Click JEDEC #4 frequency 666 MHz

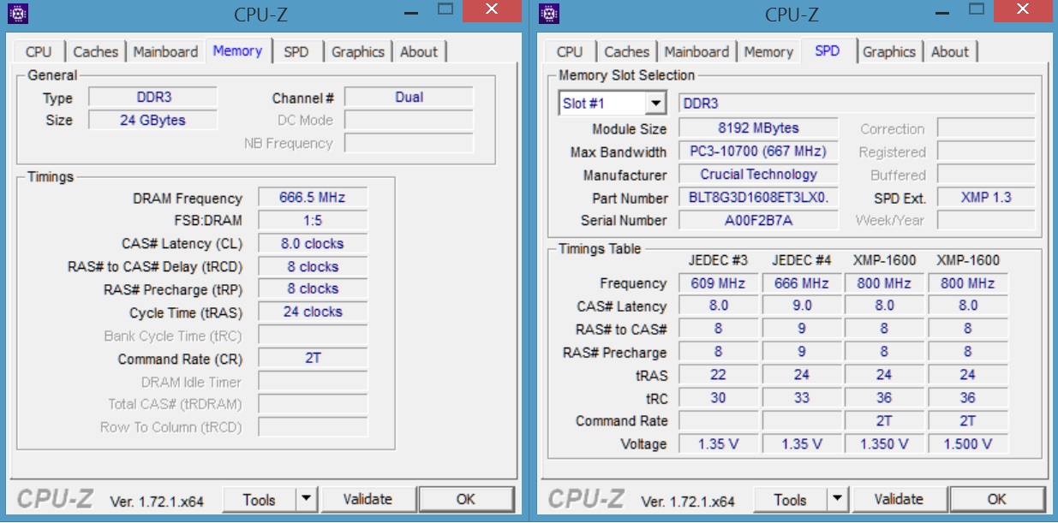[x=801, y=283]
